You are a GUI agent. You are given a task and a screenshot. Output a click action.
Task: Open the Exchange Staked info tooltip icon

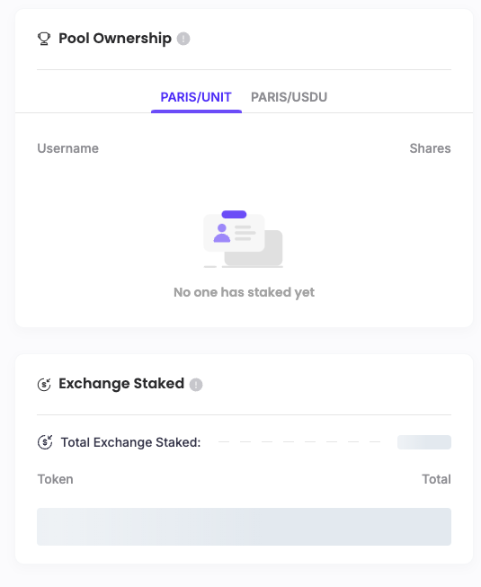coord(196,385)
